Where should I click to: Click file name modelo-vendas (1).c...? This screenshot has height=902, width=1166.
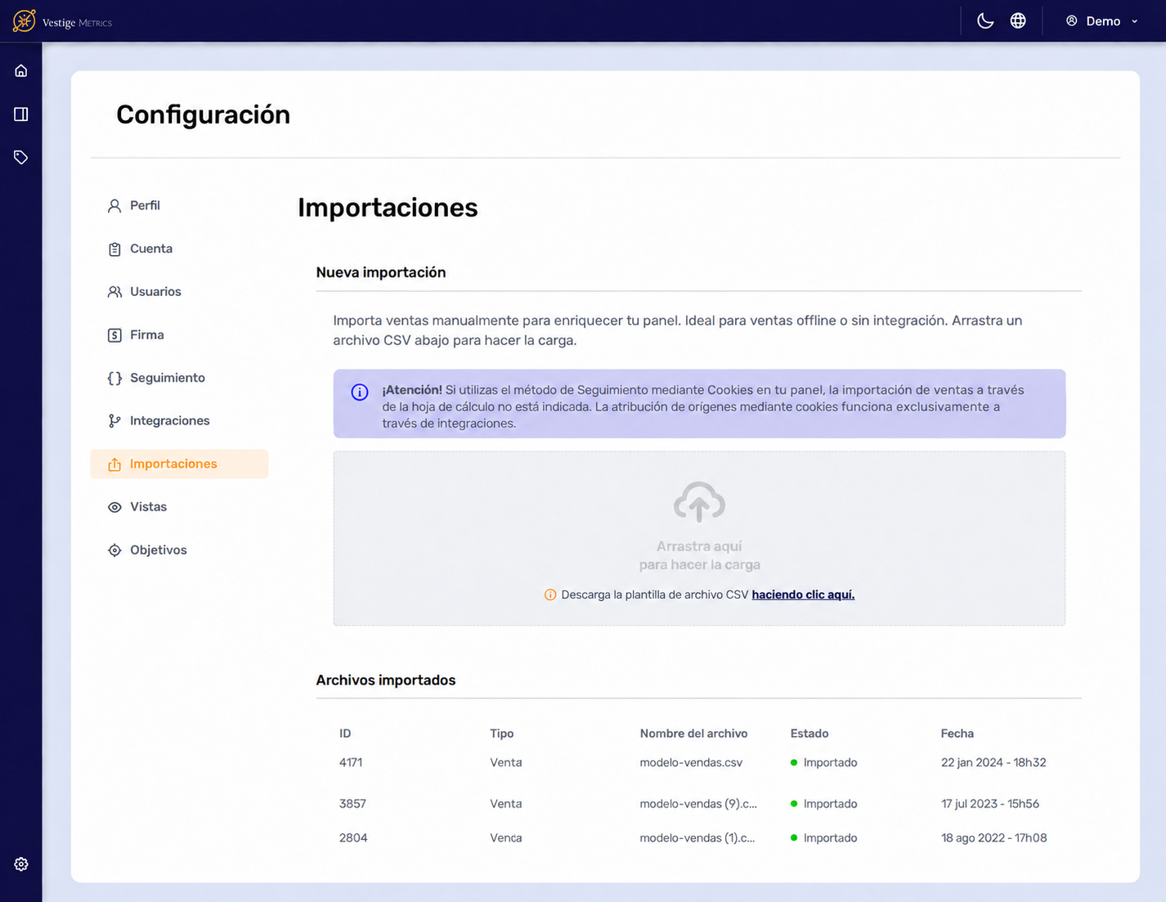697,838
